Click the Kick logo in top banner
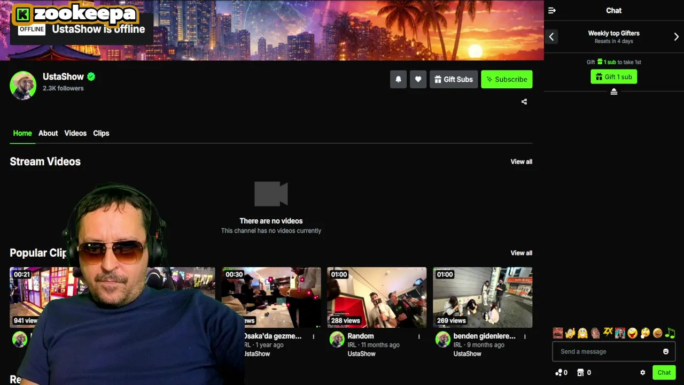The height and width of the screenshot is (385, 684). [22, 14]
